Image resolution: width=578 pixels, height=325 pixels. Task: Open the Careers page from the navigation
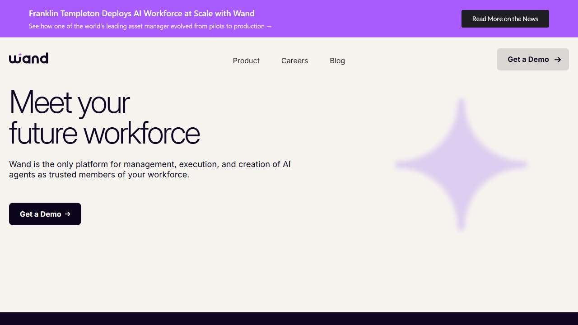(x=294, y=60)
